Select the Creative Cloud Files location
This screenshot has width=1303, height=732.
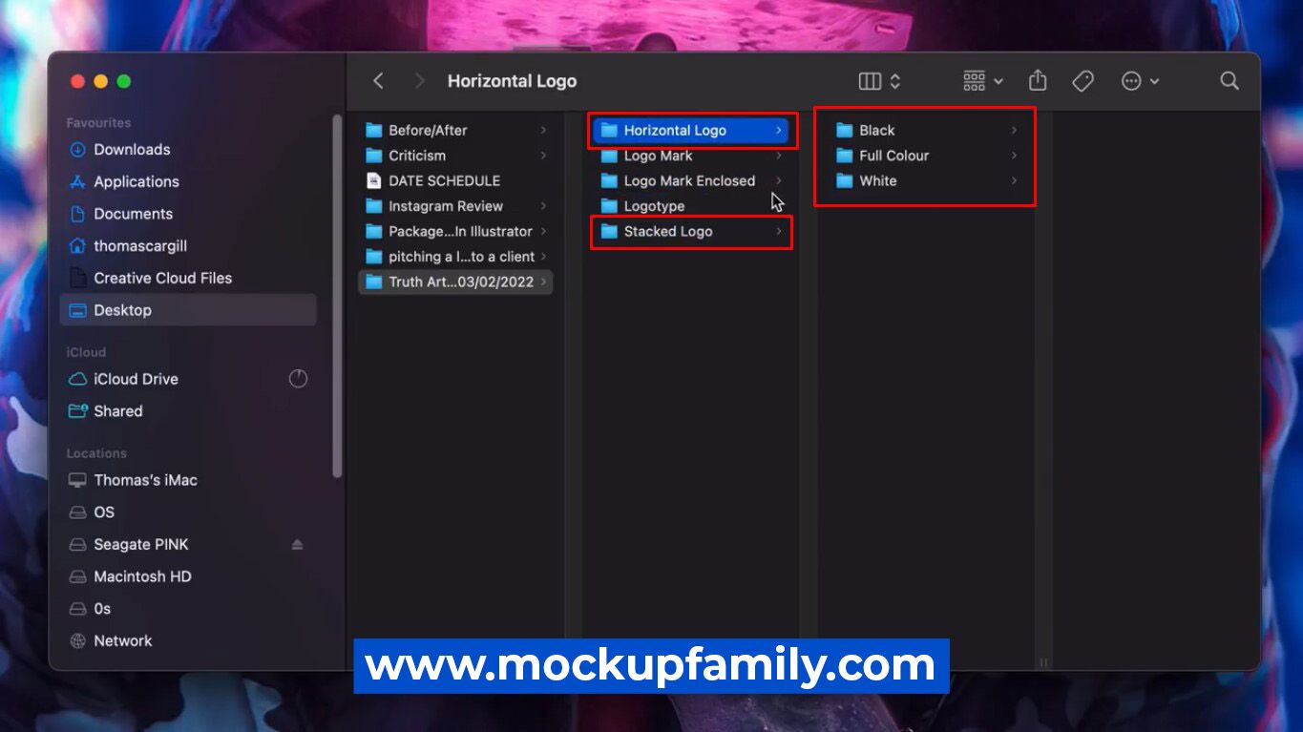[162, 278]
